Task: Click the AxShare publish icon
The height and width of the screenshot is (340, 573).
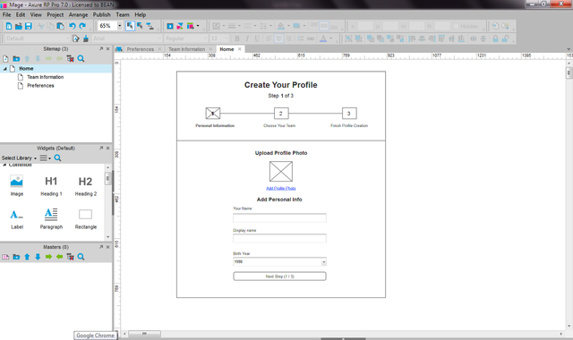Action: tap(180, 26)
